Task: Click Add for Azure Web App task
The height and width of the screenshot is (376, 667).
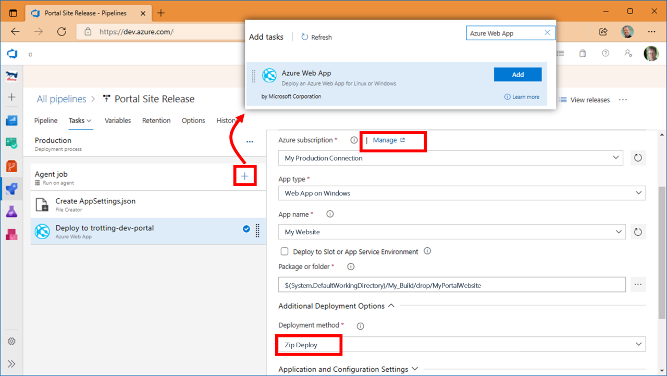Action: coord(517,75)
